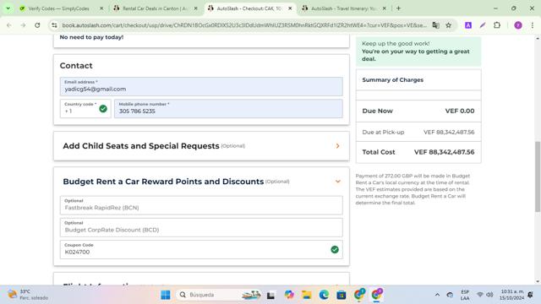Screen dimensions: 541x304
Task: Close the Rental Car Deals tab
Action: tap(195, 8)
